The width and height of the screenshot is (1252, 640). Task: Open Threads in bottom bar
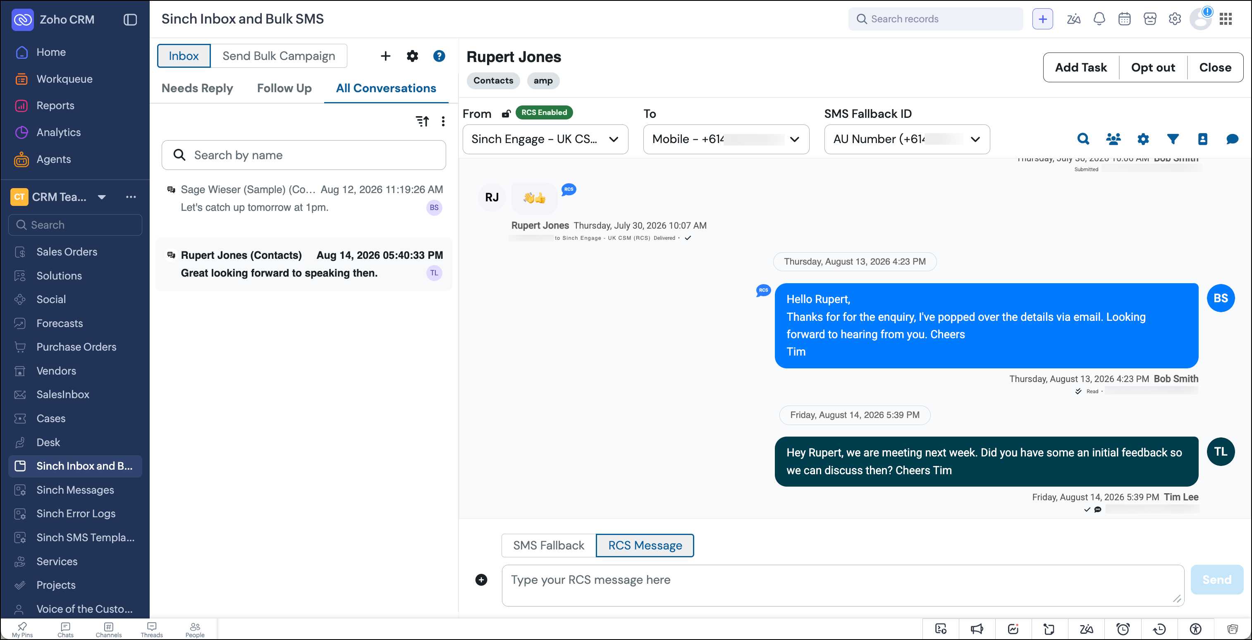[152, 629]
